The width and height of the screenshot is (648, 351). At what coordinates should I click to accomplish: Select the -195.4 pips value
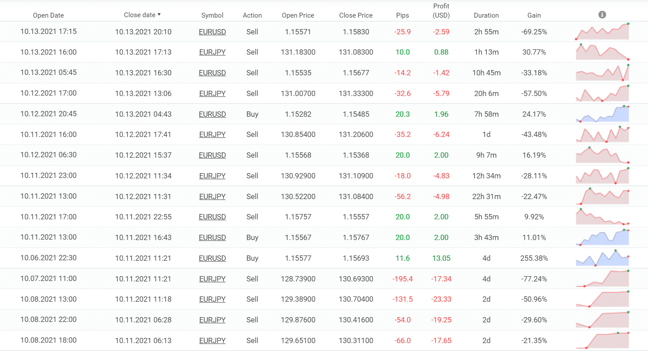click(402, 279)
